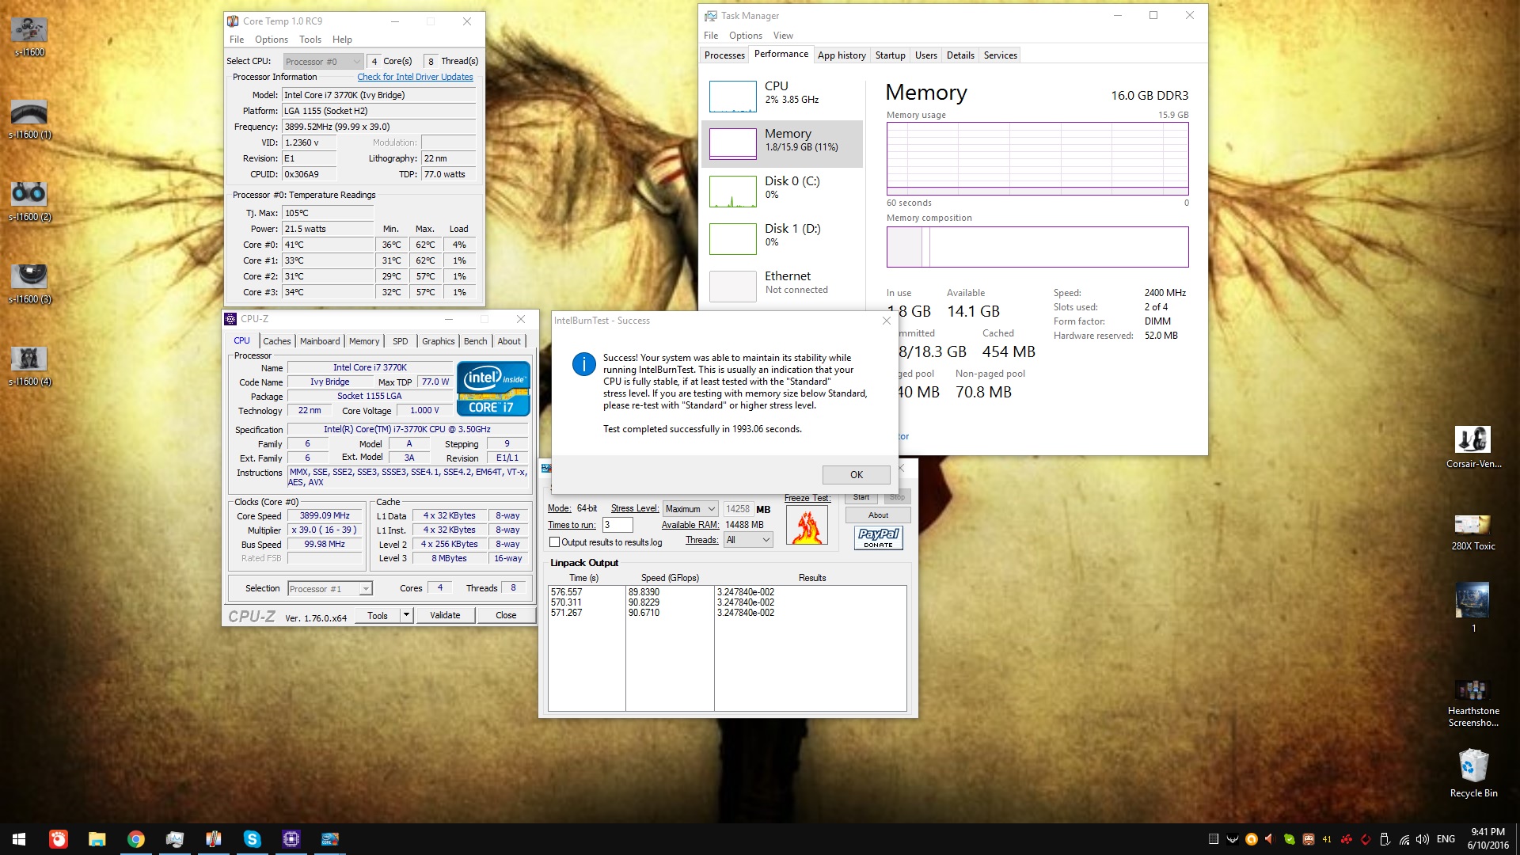The width and height of the screenshot is (1520, 855).
Task: Click the PayPal Donate image in IntelBurnTest
Action: pyautogui.click(x=878, y=538)
